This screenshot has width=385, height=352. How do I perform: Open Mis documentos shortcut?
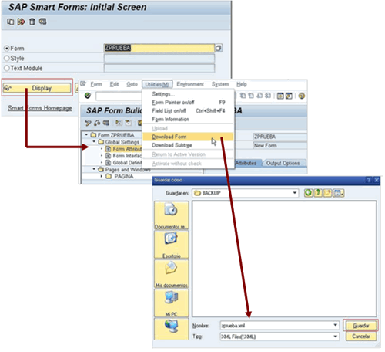point(171,273)
